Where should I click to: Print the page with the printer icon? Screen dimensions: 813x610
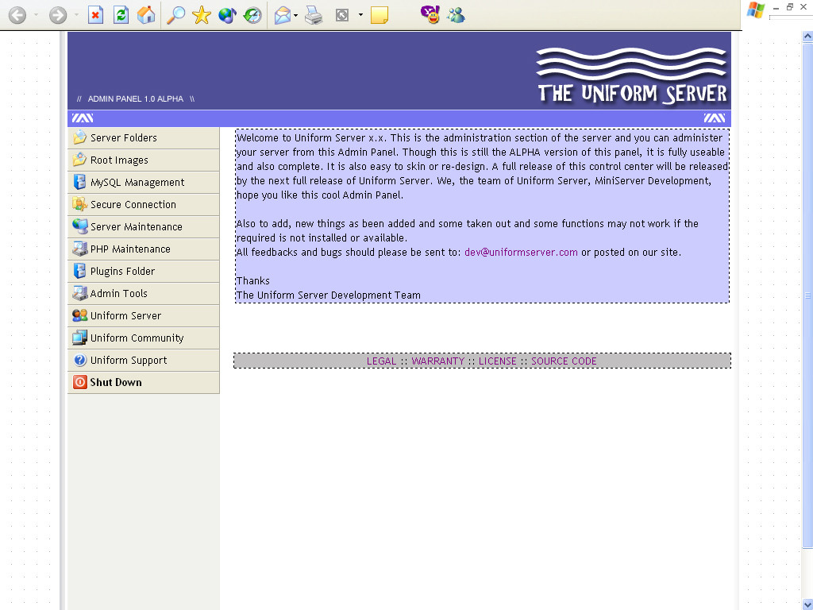[314, 16]
